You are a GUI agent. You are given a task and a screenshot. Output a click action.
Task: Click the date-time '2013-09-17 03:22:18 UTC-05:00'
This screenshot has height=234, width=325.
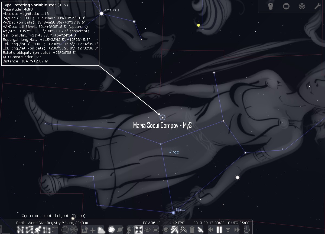click(x=221, y=223)
